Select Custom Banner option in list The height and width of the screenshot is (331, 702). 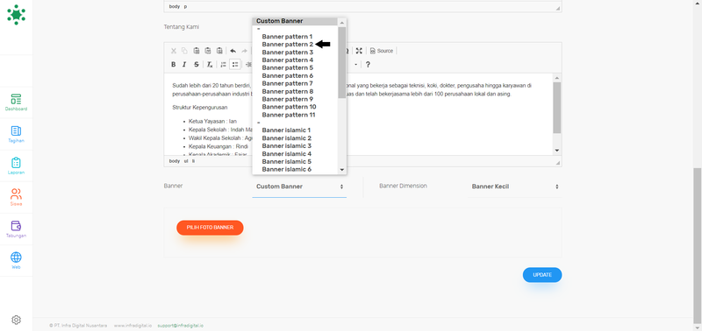tap(296, 21)
